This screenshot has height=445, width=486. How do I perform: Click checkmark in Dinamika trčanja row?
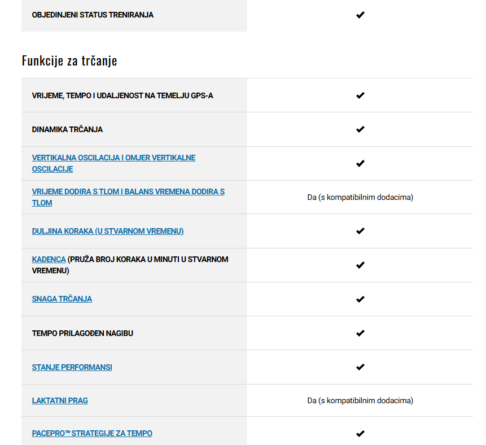pos(360,129)
